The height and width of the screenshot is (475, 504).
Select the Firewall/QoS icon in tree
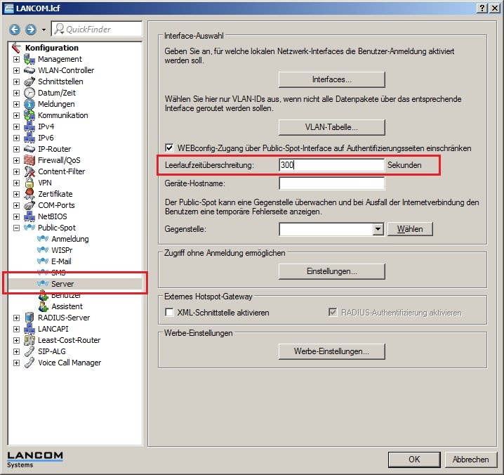coord(29,160)
